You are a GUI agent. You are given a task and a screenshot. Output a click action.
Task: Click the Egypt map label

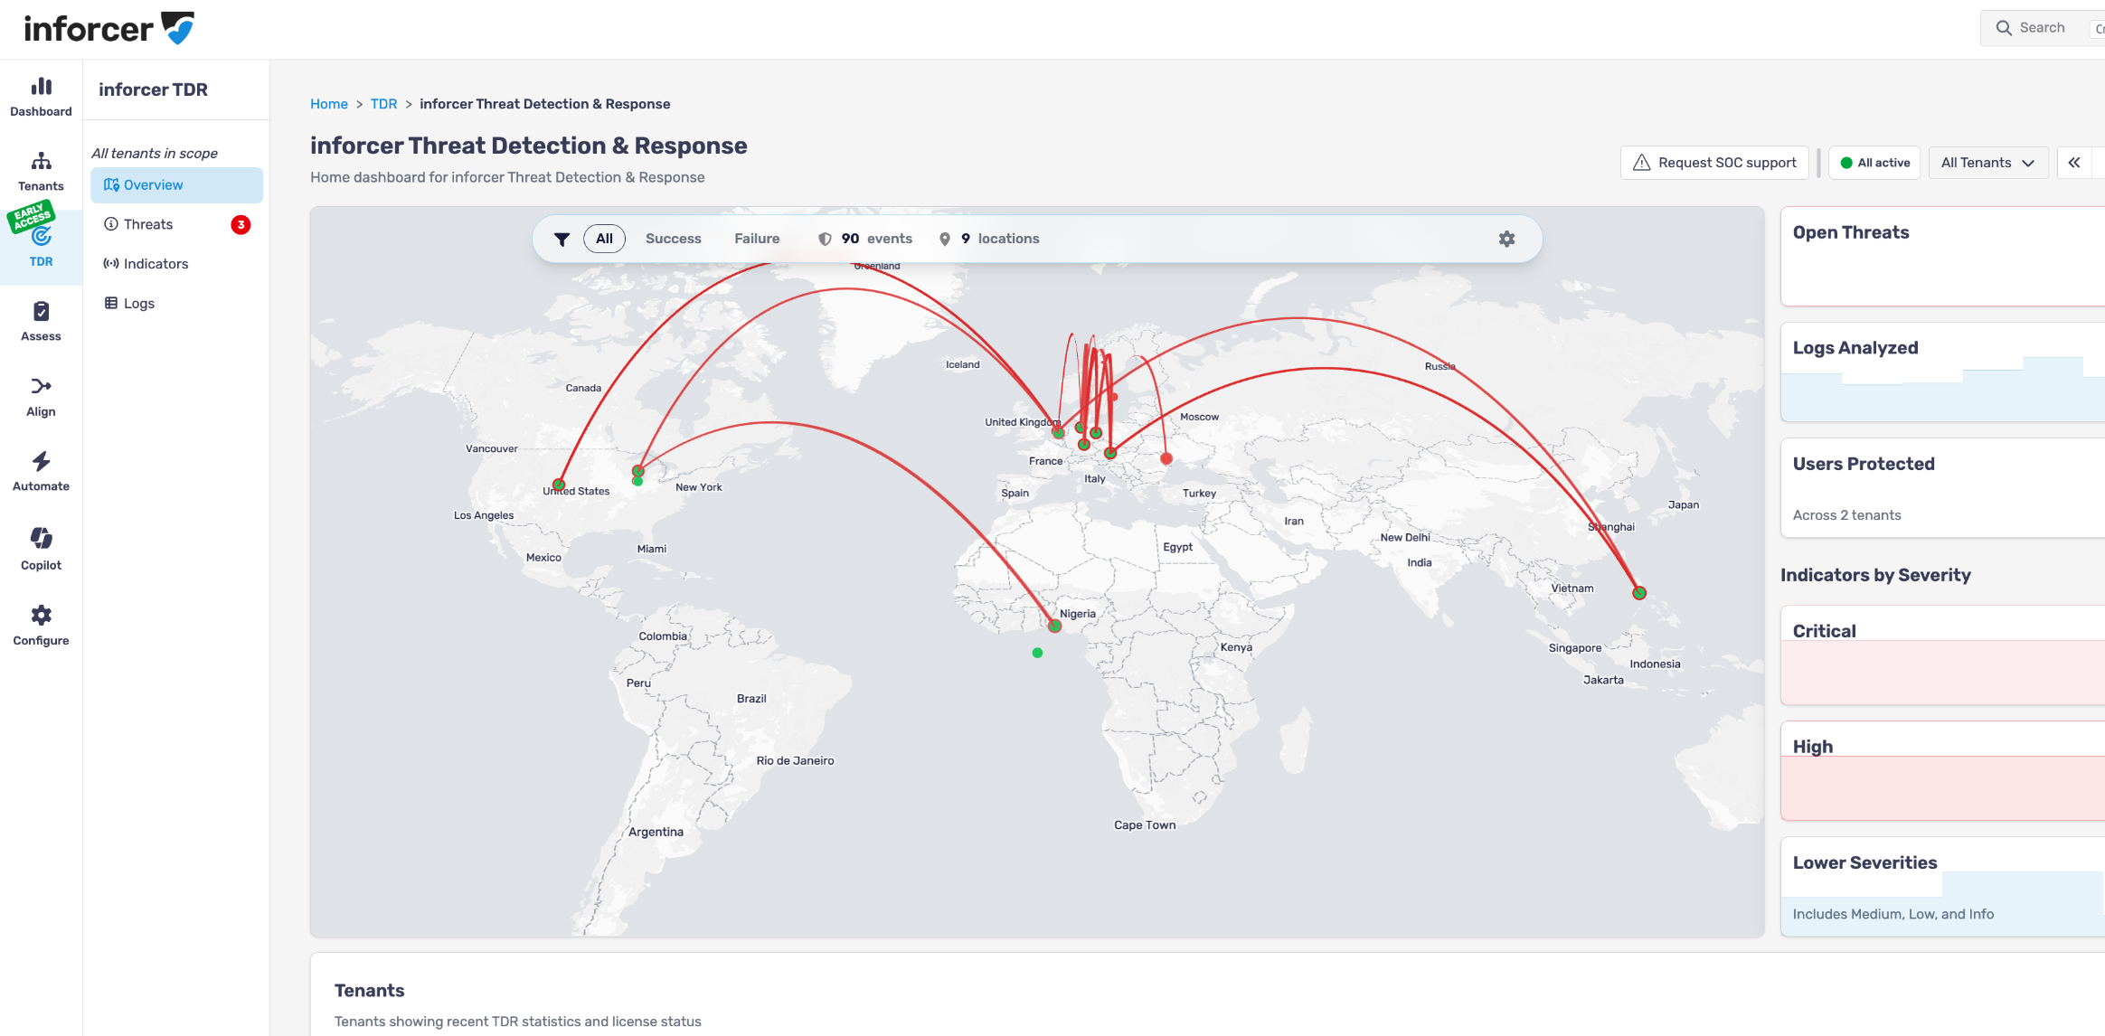tap(1177, 547)
